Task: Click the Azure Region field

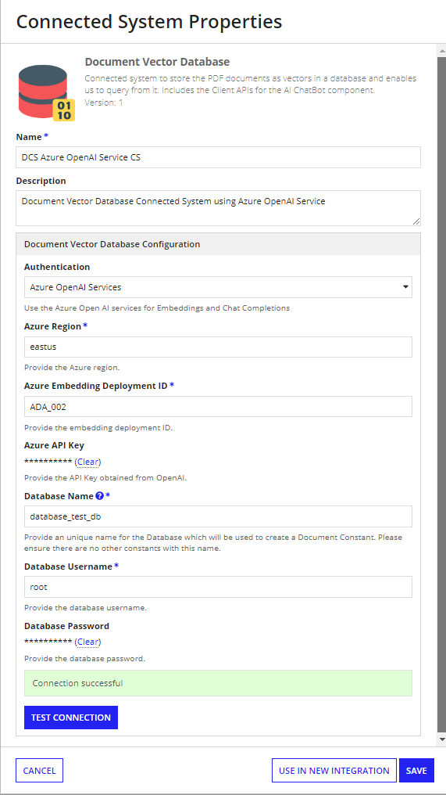Action: click(218, 347)
